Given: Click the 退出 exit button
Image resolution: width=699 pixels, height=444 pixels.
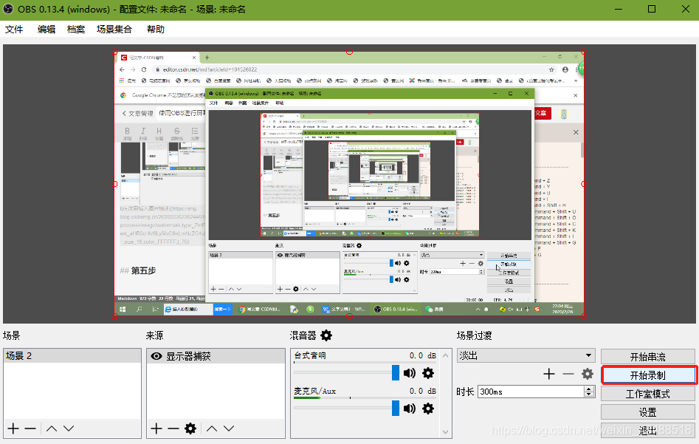Looking at the screenshot, I should coord(648,431).
